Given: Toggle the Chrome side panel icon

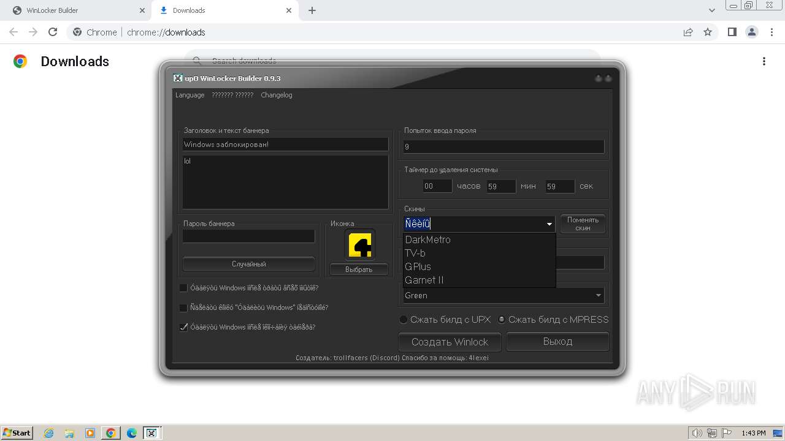Looking at the screenshot, I should (x=732, y=32).
